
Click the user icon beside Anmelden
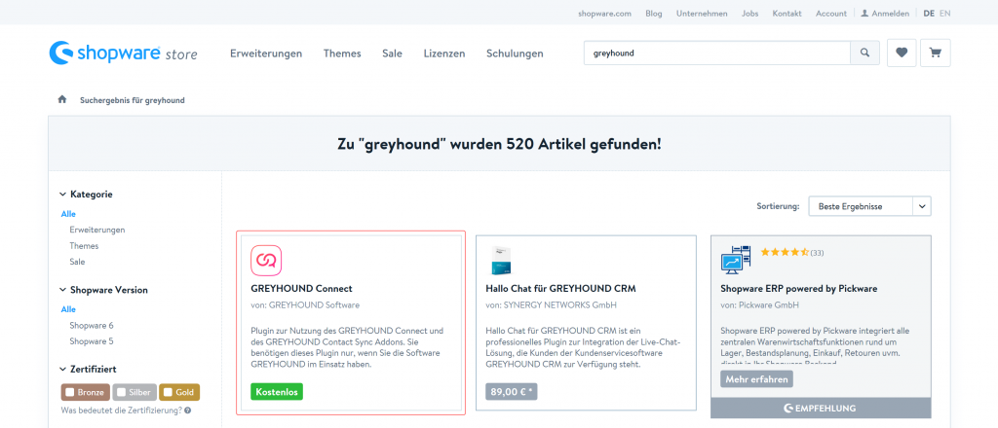(x=864, y=14)
